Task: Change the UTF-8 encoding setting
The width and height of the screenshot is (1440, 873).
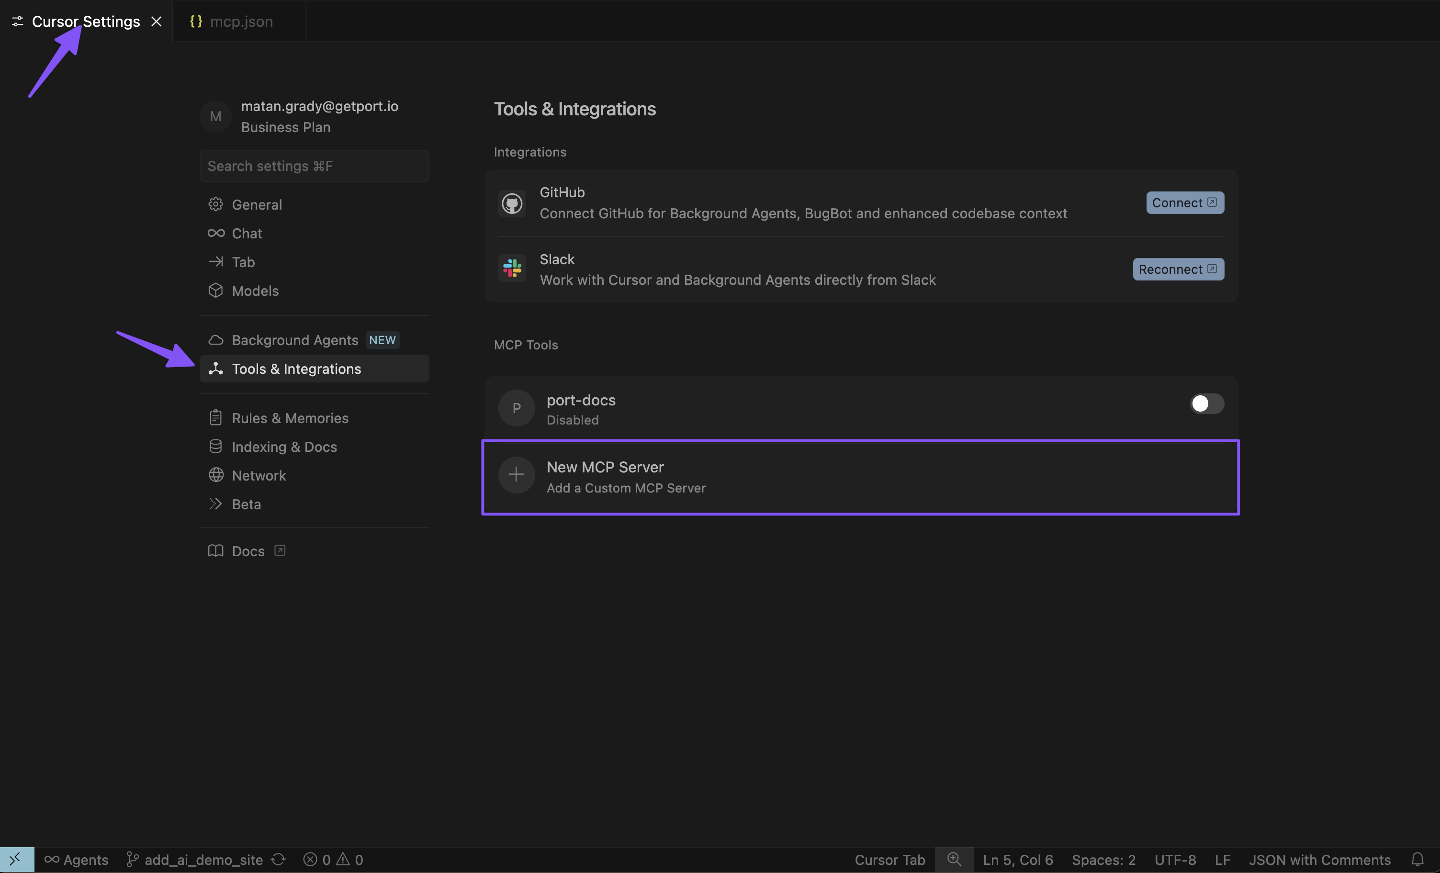Action: click(x=1175, y=860)
